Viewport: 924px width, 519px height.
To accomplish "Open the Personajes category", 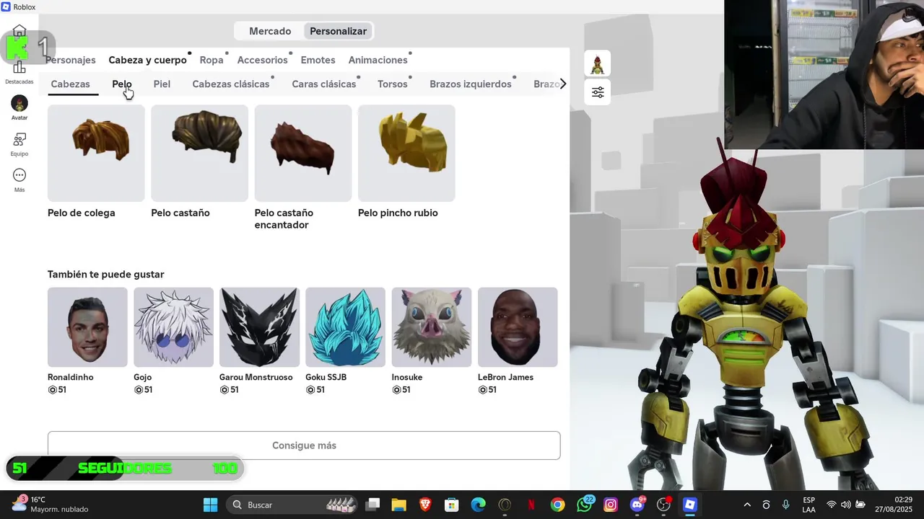I will 71,60.
